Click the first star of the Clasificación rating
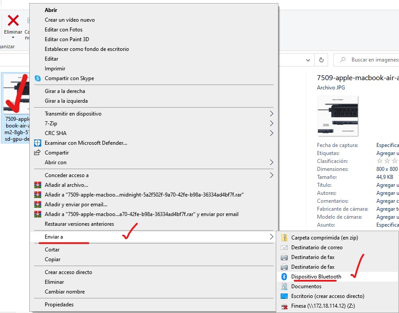Image resolution: width=399 pixels, height=313 pixels. pyautogui.click(x=379, y=161)
